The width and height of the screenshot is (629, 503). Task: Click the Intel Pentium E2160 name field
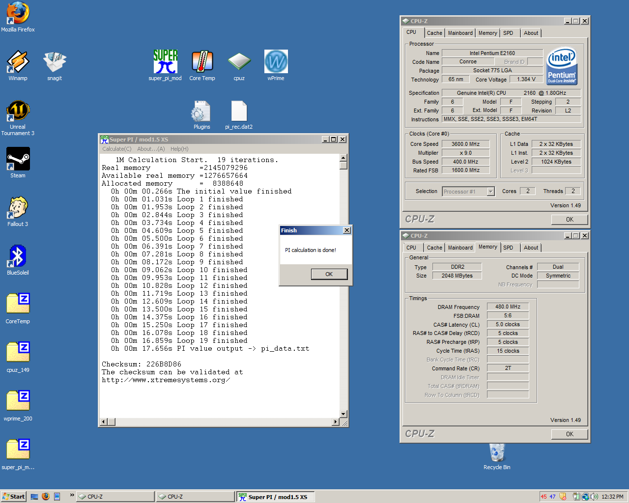[492, 53]
